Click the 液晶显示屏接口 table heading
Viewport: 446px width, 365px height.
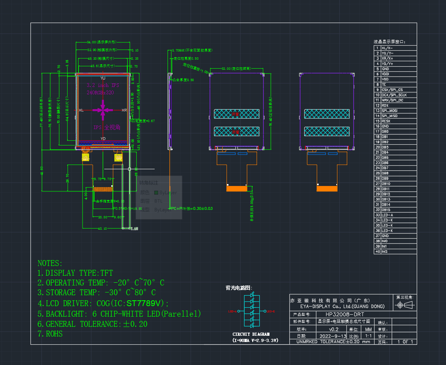point(389,42)
